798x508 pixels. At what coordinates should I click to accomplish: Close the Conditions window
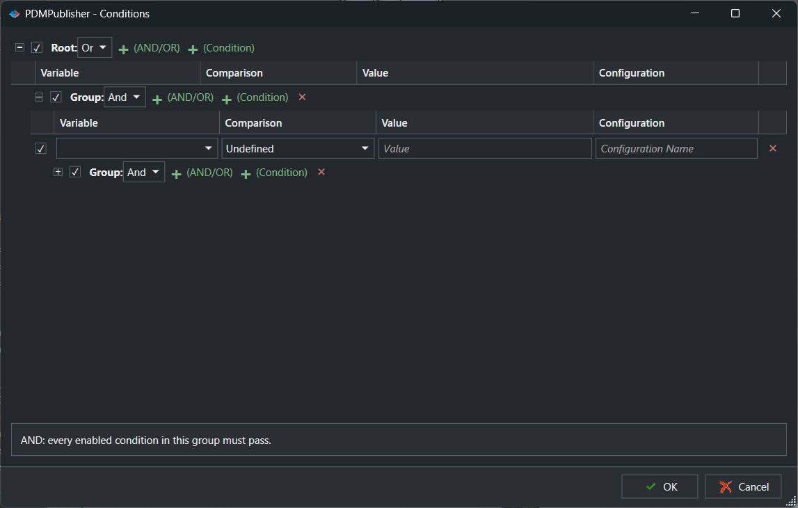click(x=776, y=13)
